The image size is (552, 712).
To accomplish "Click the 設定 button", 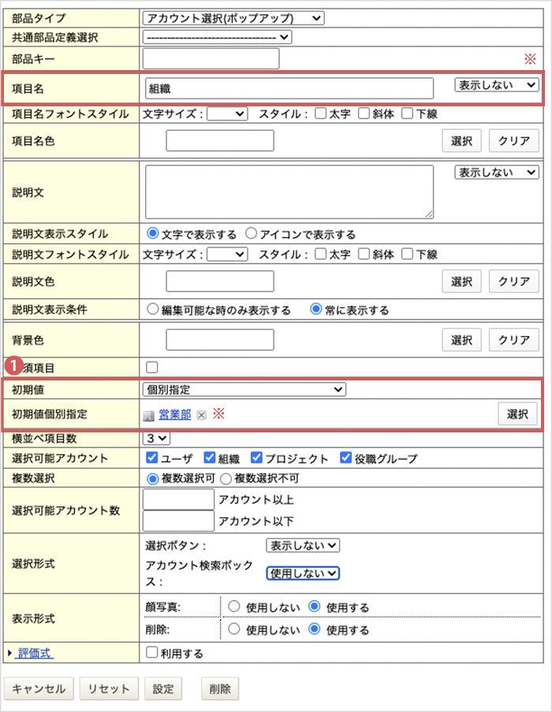I will tap(163, 689).
